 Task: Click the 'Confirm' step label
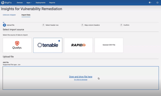126,25
